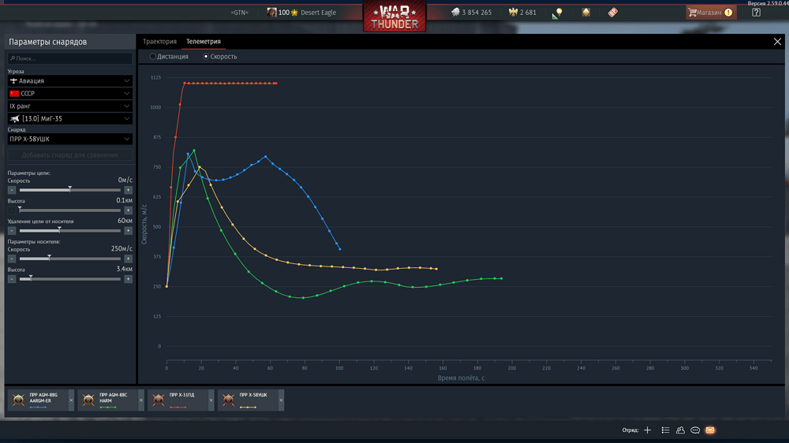Click the Golden Eagles currency icon
The width and height of the screenshot is (789, 443).
[x=514, y=12]
